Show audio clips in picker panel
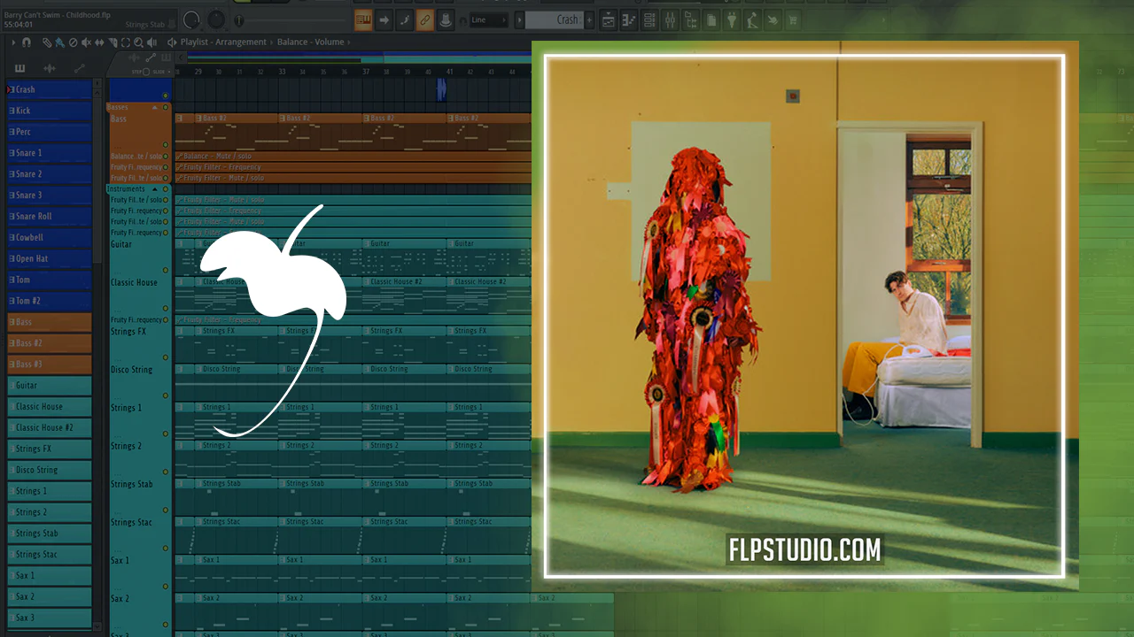Viewport: 1134px width, 637px height. pyautogui.click(x=50, y=69)
